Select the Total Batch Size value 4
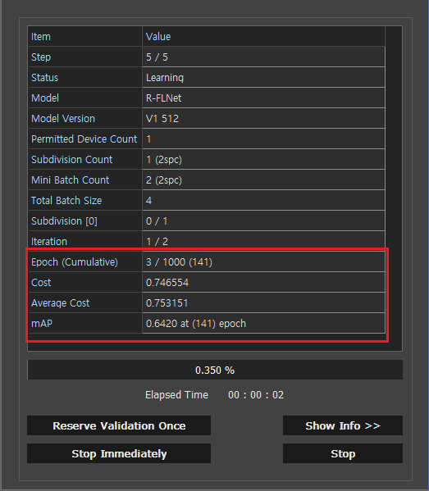This screenshot has width=429, height=491. coord(263,200)
